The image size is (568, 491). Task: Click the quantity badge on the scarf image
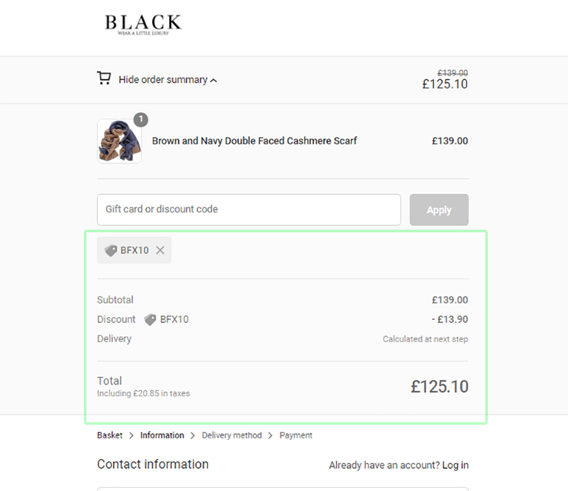(141, 119)
